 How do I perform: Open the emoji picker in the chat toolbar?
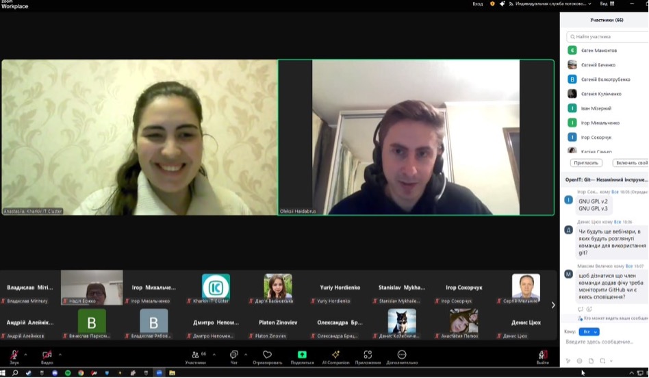tap(579, 361)
